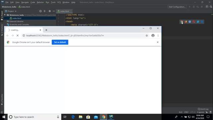The height and width of the screenshot is (120, 213).
Task: Dismiss the default browser infobar
Action: (157, 42)
